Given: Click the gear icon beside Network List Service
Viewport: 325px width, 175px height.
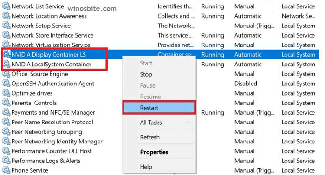Looking at the screenshot, I should pos(6,6).
